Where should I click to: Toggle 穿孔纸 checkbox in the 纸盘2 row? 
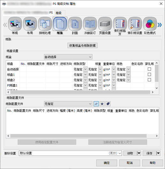[149, 80]
